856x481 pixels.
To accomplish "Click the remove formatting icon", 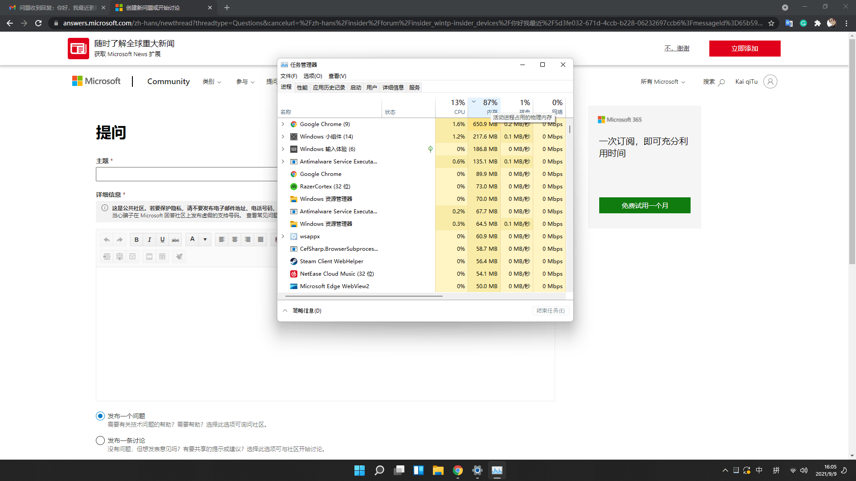I will click(179, 257).
